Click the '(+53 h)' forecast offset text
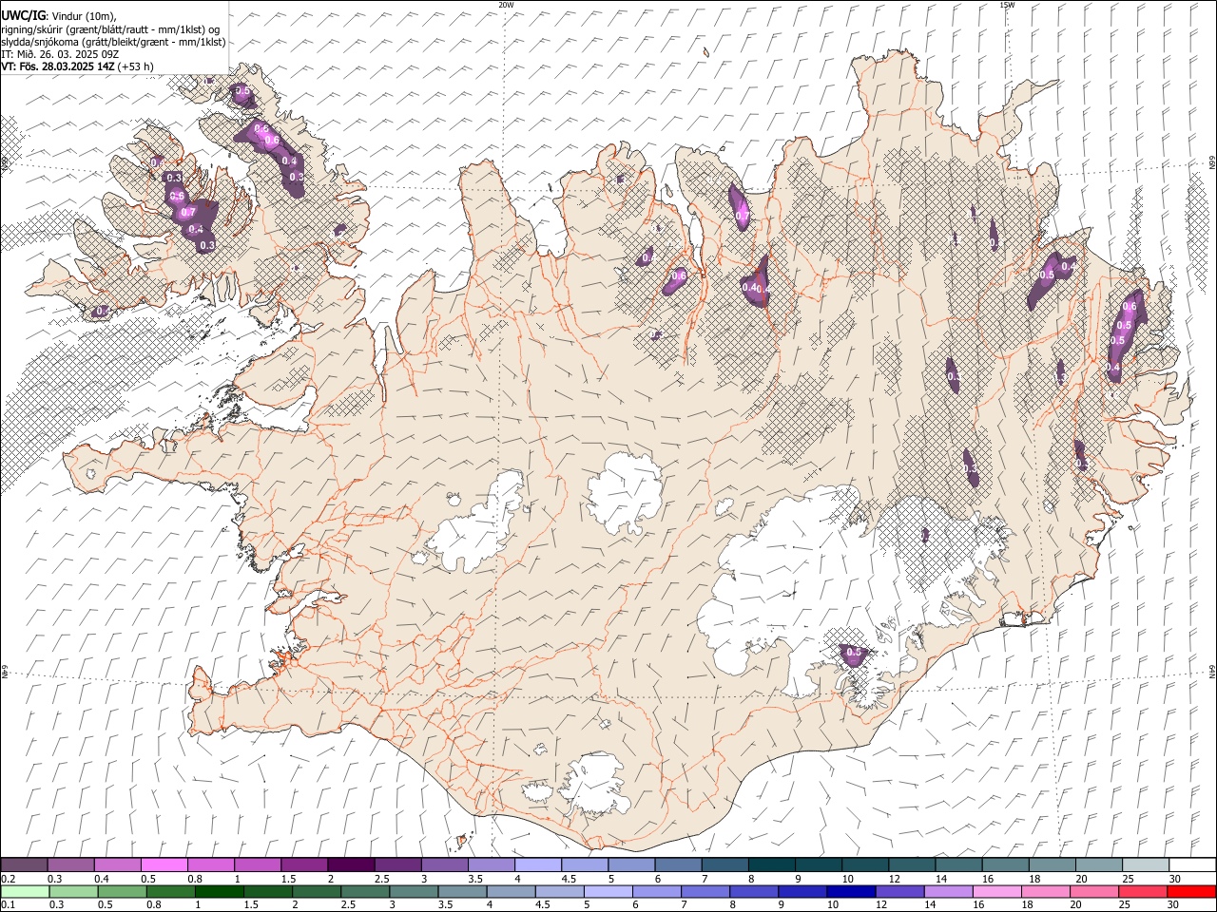This screenshot has height=912, width=1217. (x=136, y=66)
